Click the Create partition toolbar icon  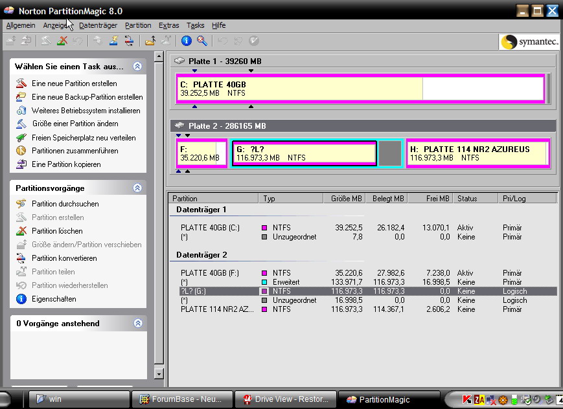(x=46, y=41)
